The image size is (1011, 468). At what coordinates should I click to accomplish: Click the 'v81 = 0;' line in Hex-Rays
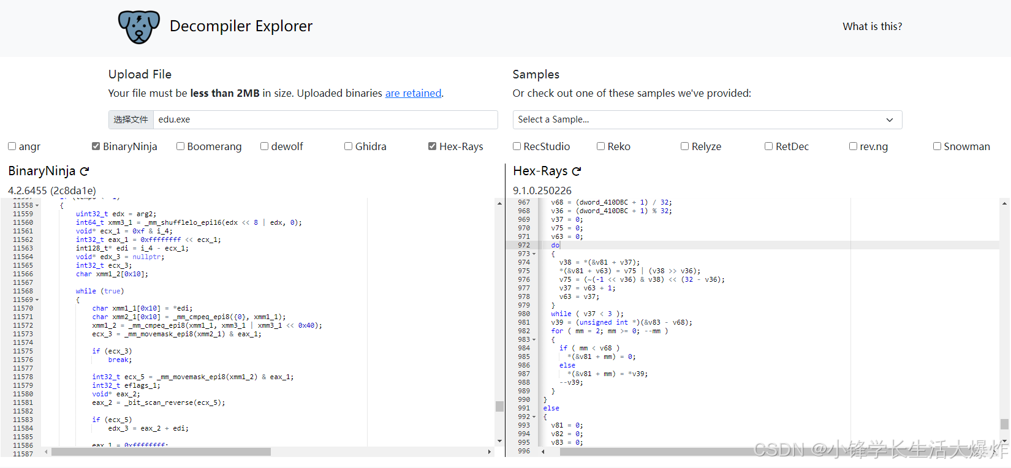(x=567, y=425)
